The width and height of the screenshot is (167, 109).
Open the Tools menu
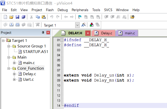tap(96, 10)
